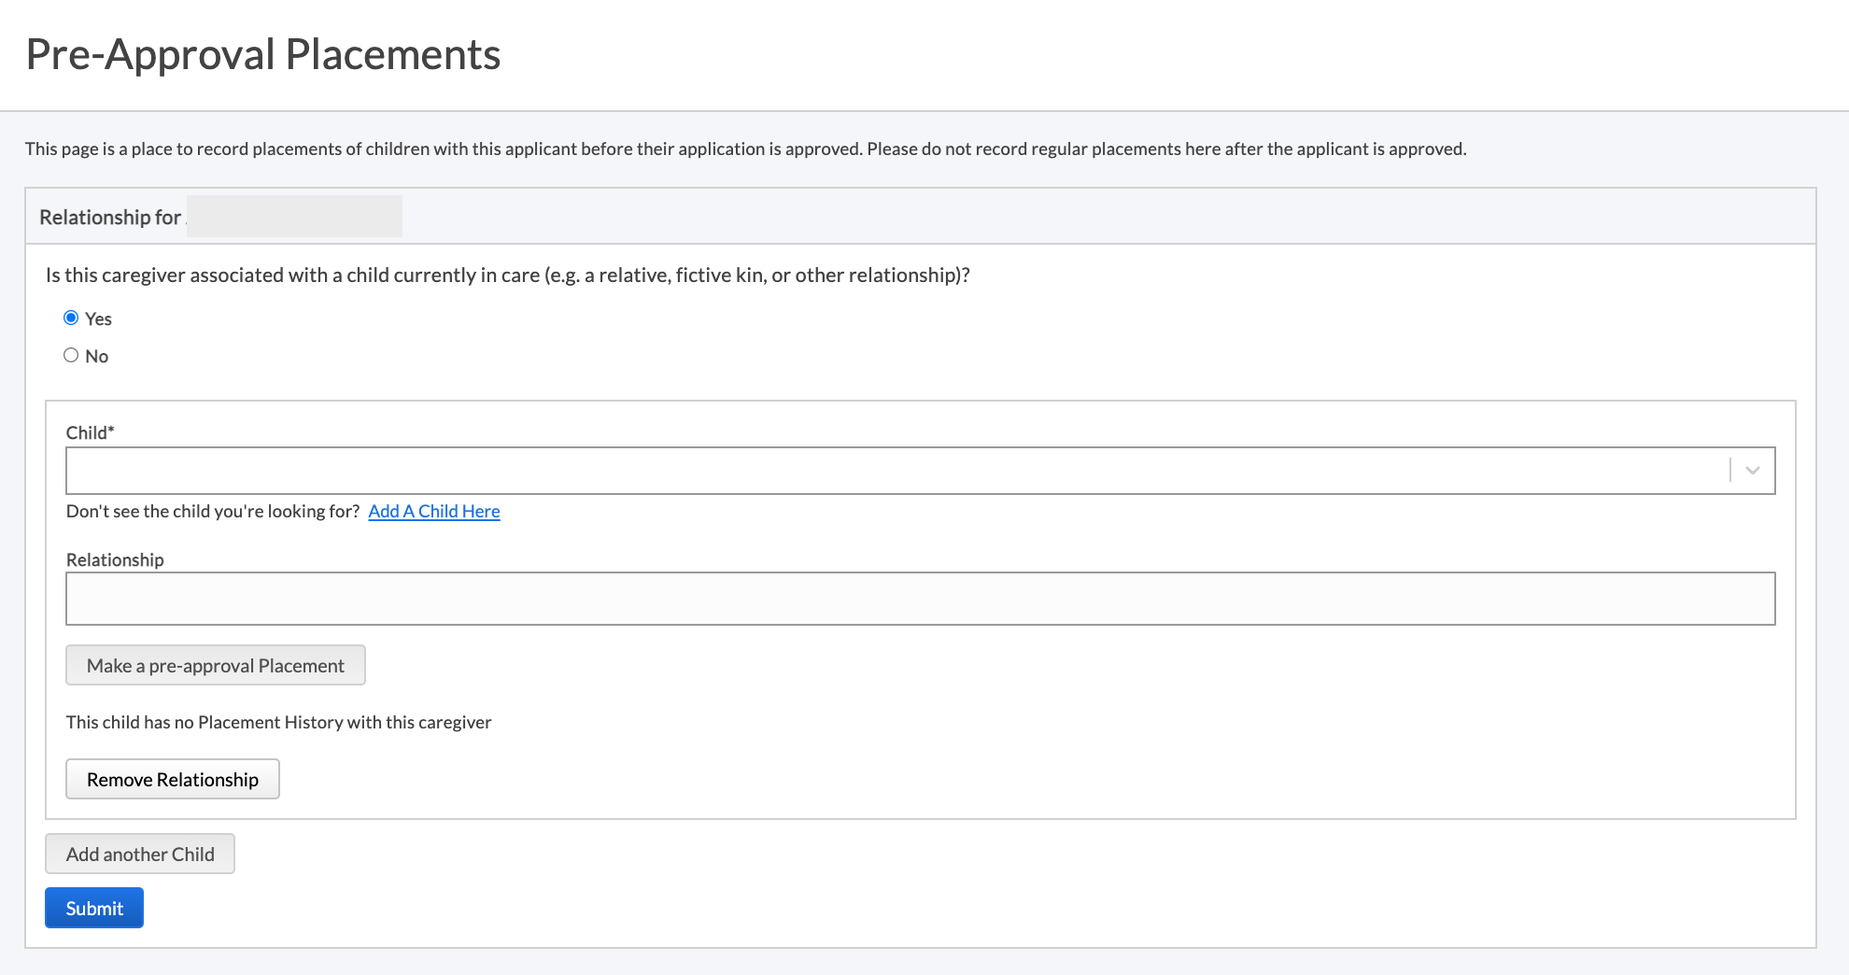Click the Relationship field label
Viewport: 1849px width, 975px height.
click(115, 559)
